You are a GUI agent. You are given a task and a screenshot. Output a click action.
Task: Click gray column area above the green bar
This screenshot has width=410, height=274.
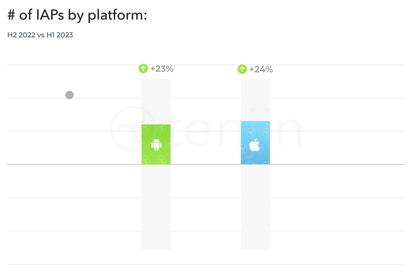coord(156,101)
